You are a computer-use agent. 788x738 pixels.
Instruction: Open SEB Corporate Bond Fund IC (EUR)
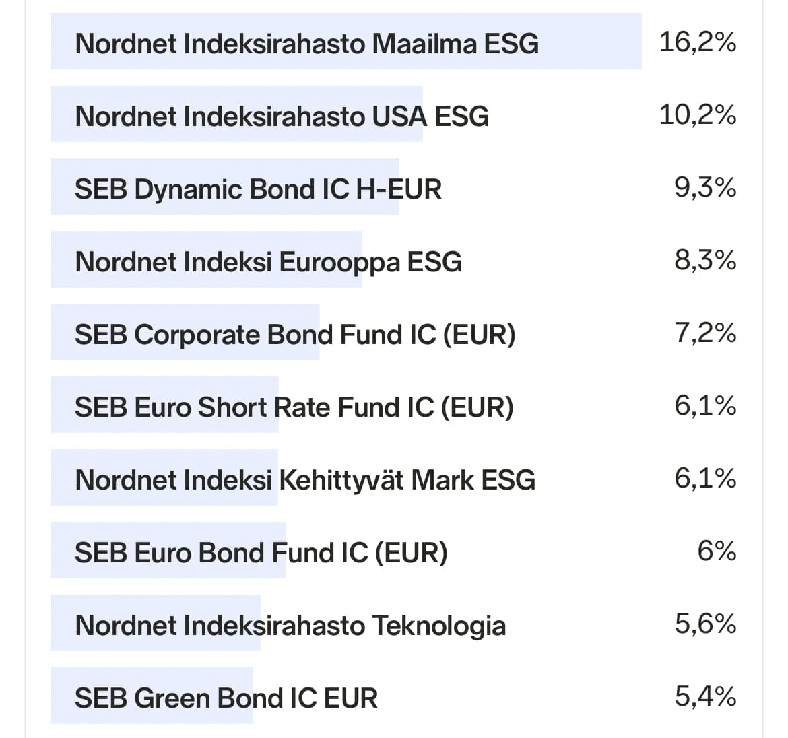click(x=294, y=335)
